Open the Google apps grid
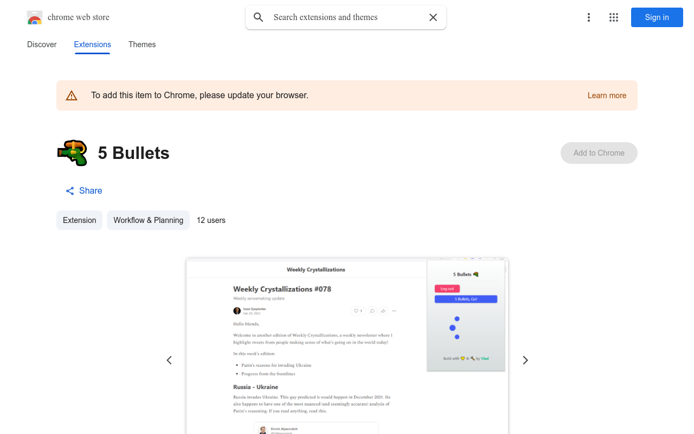Screen dimensions: 694x434 tap(614, 17)
